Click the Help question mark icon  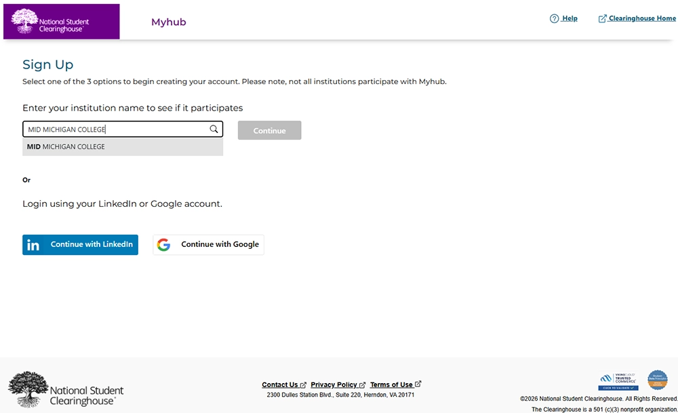pos(554,18)
